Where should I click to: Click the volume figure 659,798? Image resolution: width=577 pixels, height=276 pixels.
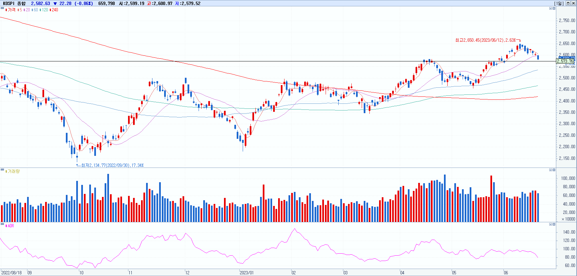tap(107, 3)
